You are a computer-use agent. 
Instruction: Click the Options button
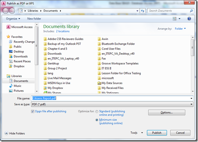coord(167,113)
